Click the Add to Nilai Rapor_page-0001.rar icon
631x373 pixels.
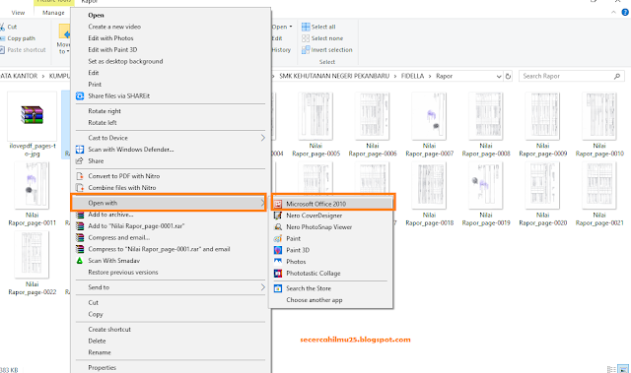coord(80,226)
